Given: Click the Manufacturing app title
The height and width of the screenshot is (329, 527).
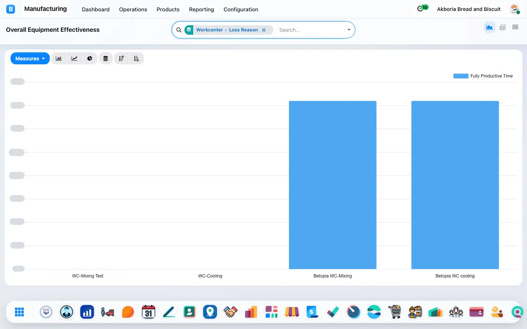Looking at the screenshot, I should coord(45,9).
